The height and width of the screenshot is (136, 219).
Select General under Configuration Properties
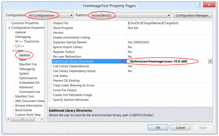(21, 32)
